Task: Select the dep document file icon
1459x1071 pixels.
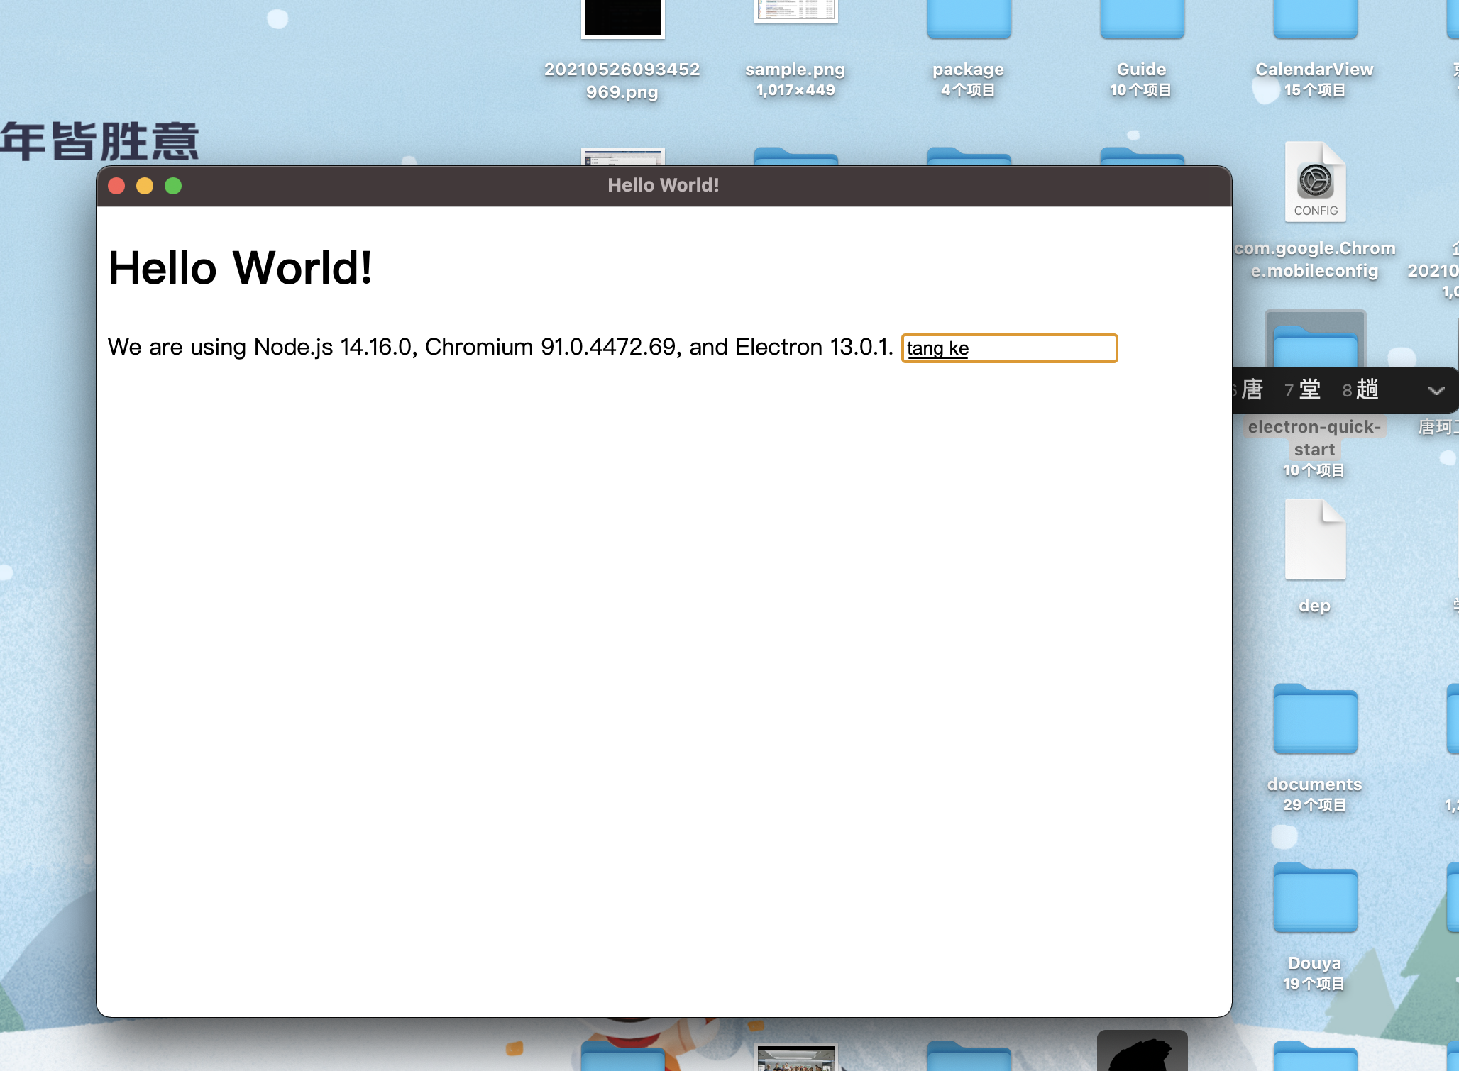Action: tap(1315, 540)
